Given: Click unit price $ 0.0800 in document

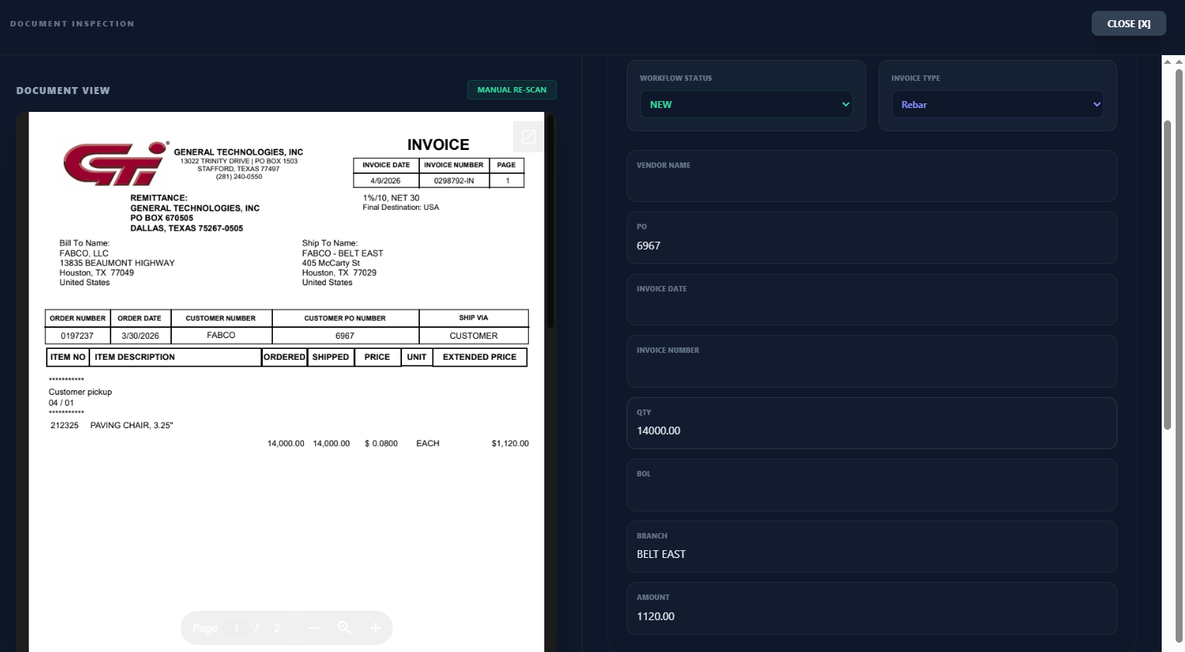Looking at the screenshot, I should pos(381,444).
